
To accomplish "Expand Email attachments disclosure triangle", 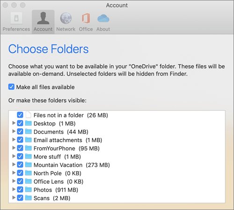I will point(14,140).
